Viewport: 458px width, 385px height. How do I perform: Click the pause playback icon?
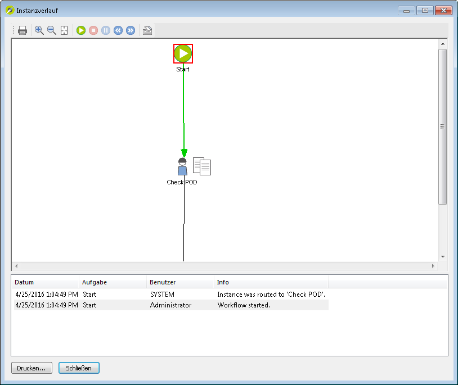pyautogui.click(x=106, y=30)
